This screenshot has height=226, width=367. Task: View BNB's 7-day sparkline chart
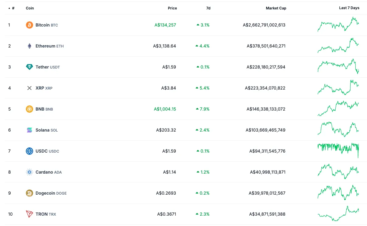338,109
